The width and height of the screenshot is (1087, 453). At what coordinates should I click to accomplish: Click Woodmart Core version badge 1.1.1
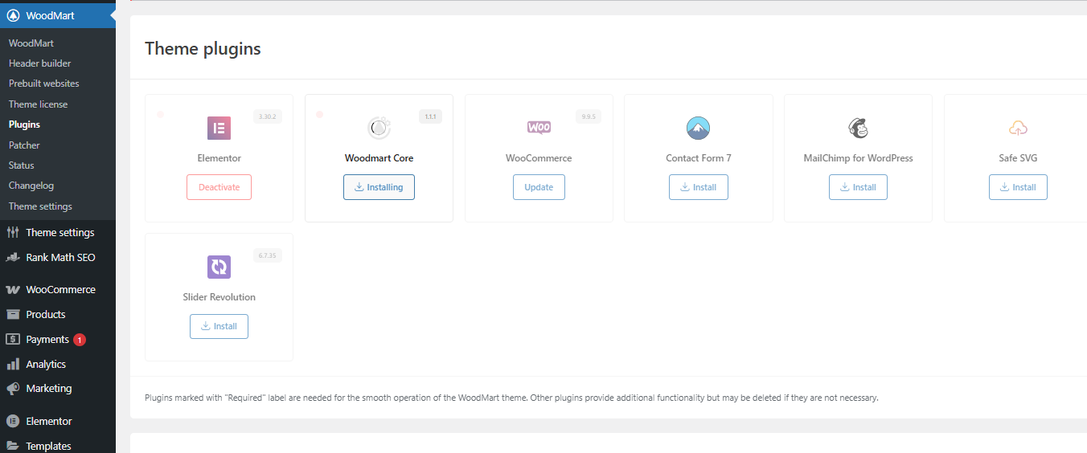click(x=430, y=116)
